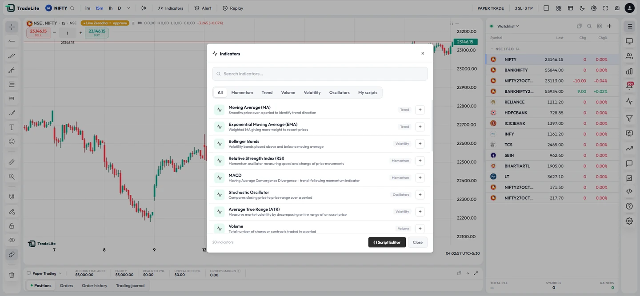This screenshot has width=640, height=296.
Task: Open the My scripts tab
Action: click(368, 92)
